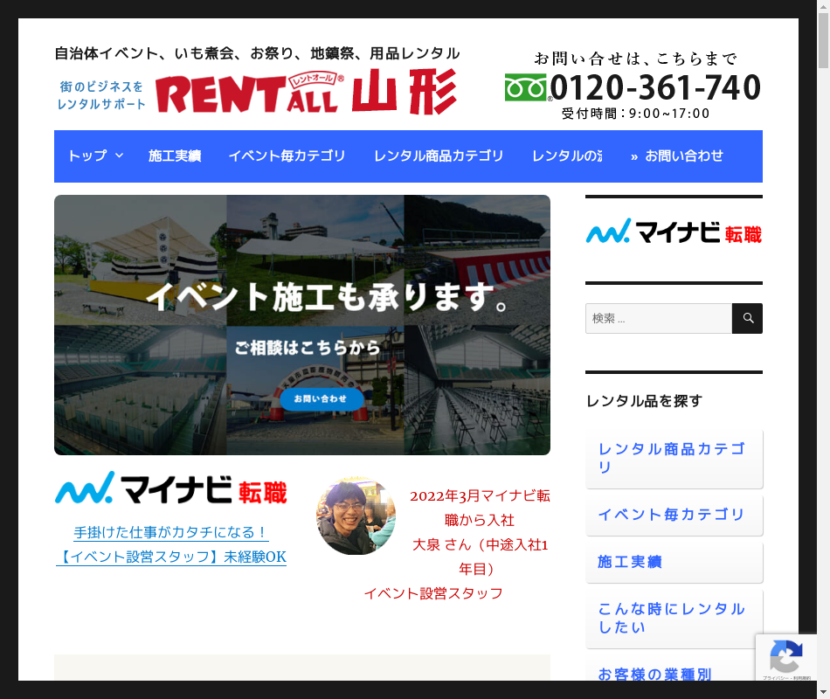
Task: Click the sidebar マイナビ転職 banner
Action: (x=674, y=233)
